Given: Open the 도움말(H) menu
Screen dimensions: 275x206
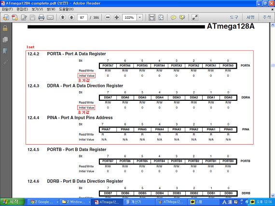Looking at the screenshot, I should 66,9.
